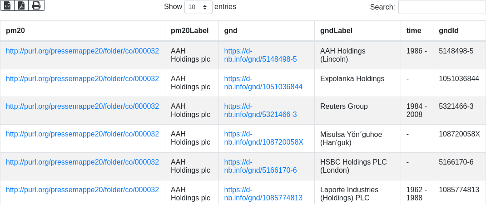Viewport: 486px width, 204px height.
Task: Sort table by time column
Action: 417,31
